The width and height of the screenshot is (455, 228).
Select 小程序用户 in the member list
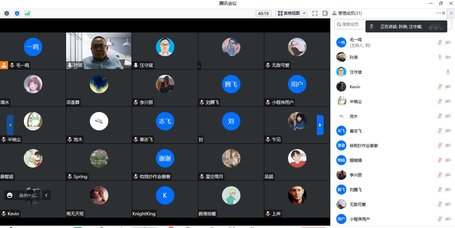pyautogui.click(x=393, y=219)
